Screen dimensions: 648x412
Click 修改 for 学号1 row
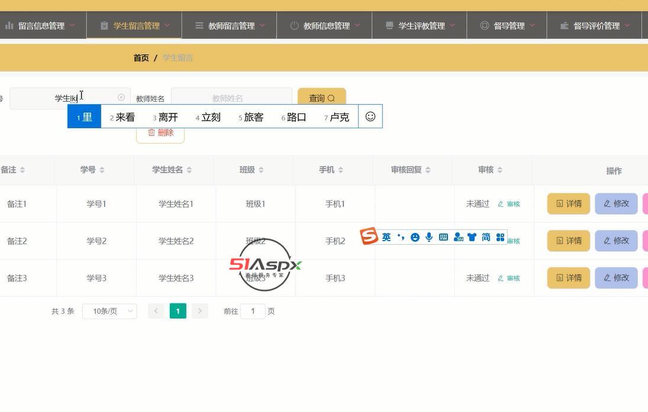coord(616,203)
